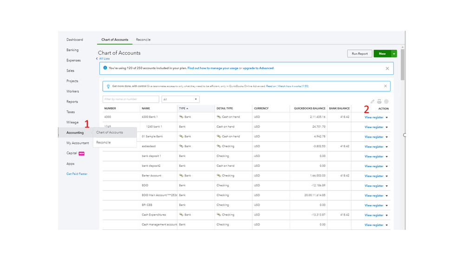Image resolution: width=464 pixels, height=261 pixels.
Task: Close the account usage banner
Action: [387, 68]
